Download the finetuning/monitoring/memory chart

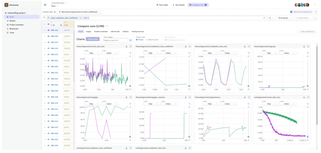[x=245, y=97]
